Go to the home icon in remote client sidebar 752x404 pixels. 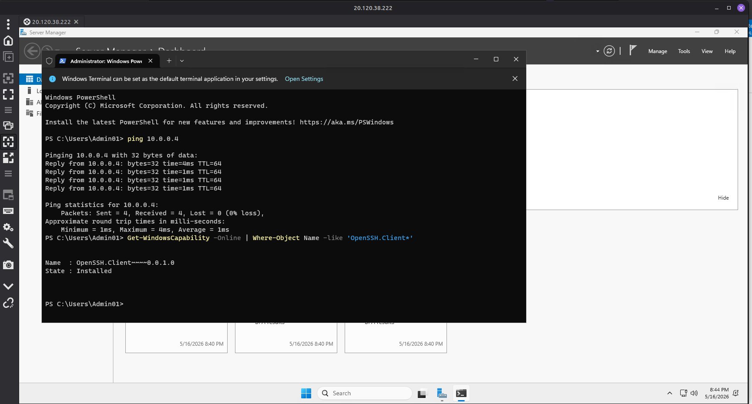8,40
